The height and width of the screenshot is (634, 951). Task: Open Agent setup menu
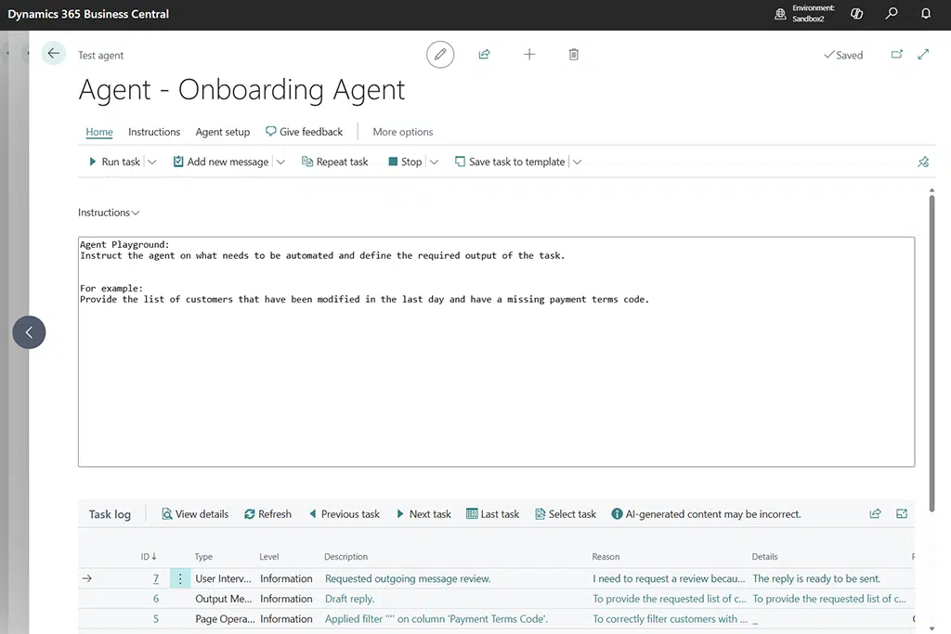(223, 132)
